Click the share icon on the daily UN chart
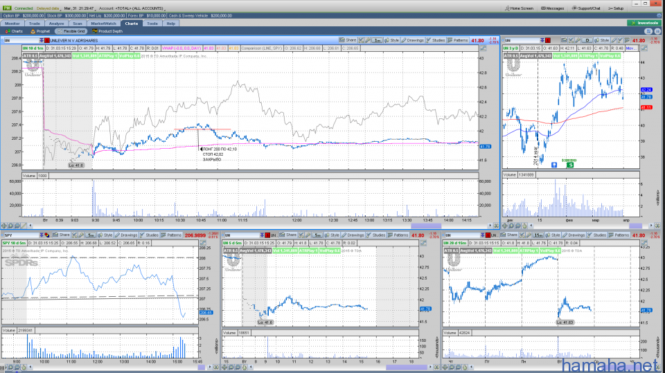Viewport: 665px width, 373px height. pyautogui.click(x=564, y=40)
